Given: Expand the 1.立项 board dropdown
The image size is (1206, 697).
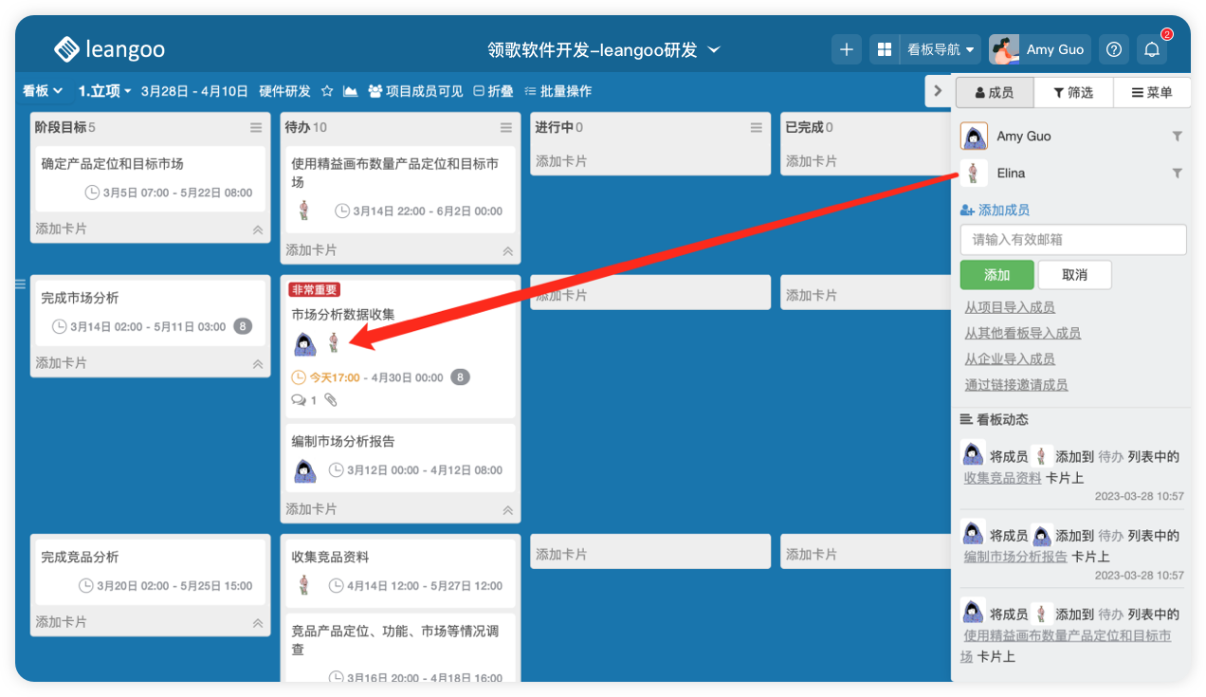Looking at the screenshot, I should coord(104,91).
